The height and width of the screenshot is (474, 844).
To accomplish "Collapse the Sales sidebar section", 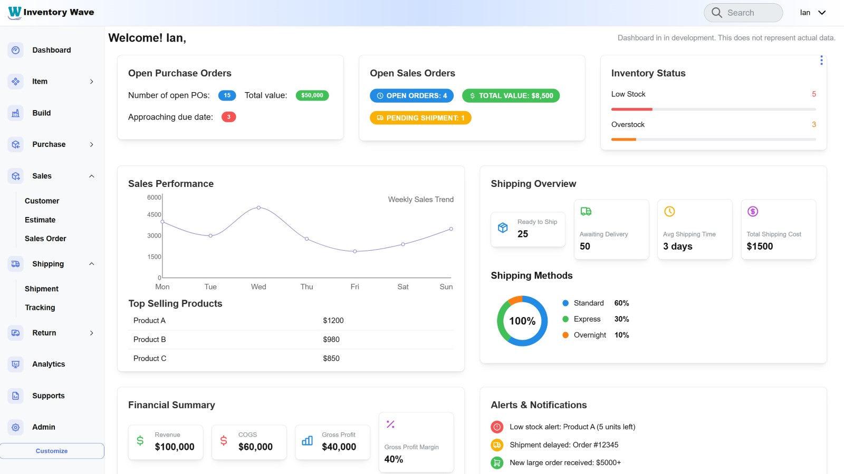I will click(x=91, y=176).
